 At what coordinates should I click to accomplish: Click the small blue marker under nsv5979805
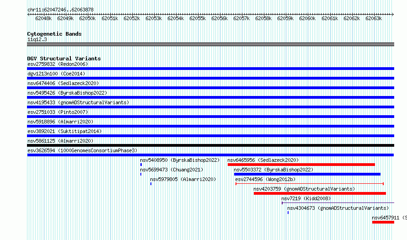(x=151, y=184)
